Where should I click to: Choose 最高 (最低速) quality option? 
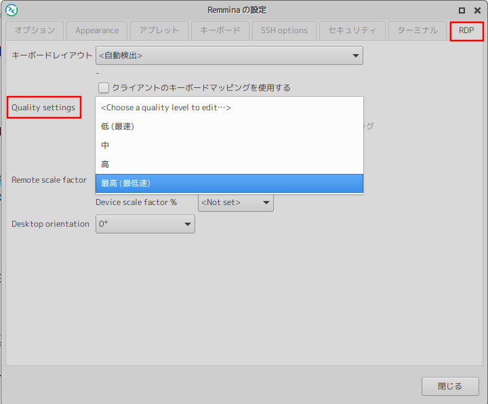(229, 183)
